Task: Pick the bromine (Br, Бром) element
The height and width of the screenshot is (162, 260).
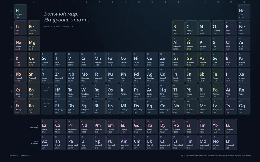Action: coord(231,59)
